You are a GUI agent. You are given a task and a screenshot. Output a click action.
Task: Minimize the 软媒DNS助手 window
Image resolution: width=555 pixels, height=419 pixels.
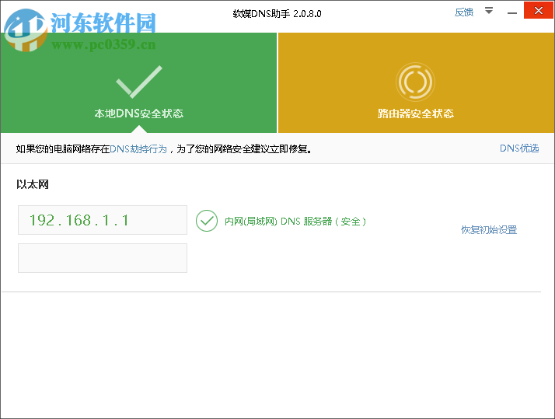pyautogui.click(x=511, y=12)
